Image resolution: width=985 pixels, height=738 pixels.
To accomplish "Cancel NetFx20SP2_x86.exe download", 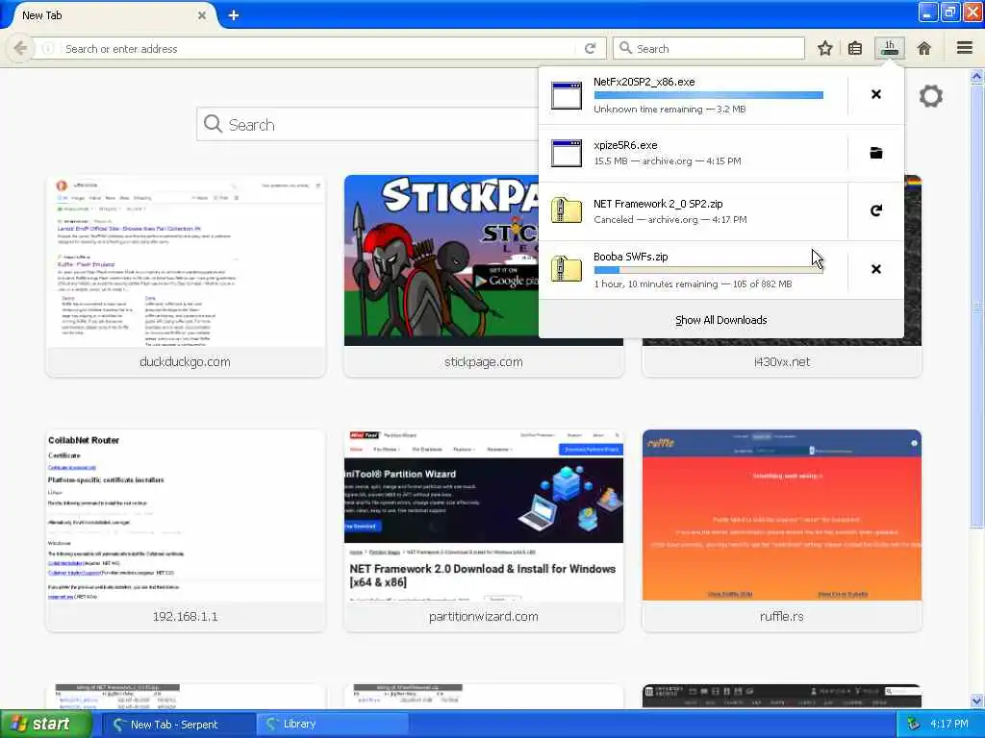I will click(875, 94).
